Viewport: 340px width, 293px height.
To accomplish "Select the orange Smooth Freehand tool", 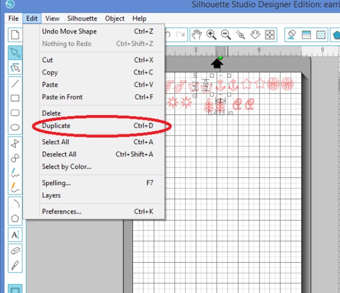I will pyautogui.click(x=15, y=187).
